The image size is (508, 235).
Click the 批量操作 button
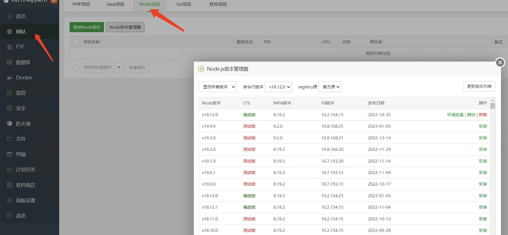point(137,67)
